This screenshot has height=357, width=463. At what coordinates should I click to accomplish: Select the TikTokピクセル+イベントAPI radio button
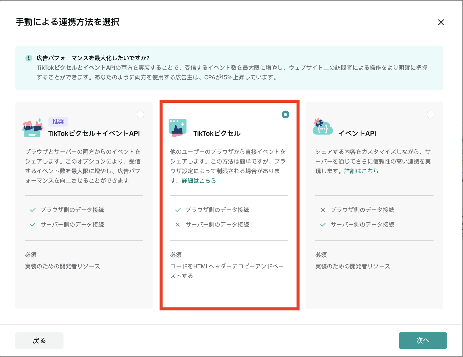140,114
